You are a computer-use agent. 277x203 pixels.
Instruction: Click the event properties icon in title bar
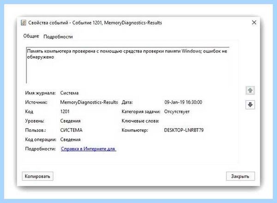(x=24, y=23)
